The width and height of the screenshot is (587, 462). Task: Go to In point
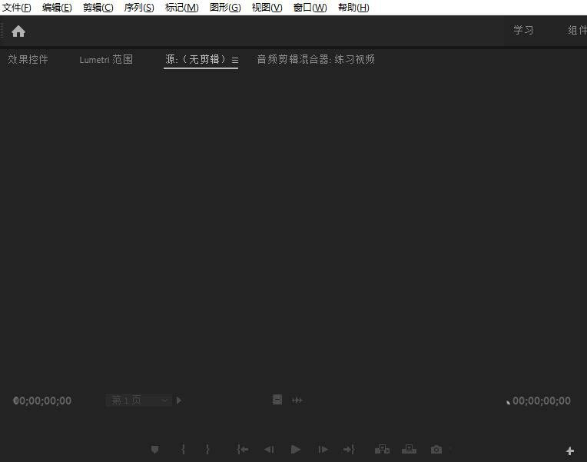click(243, 450)
